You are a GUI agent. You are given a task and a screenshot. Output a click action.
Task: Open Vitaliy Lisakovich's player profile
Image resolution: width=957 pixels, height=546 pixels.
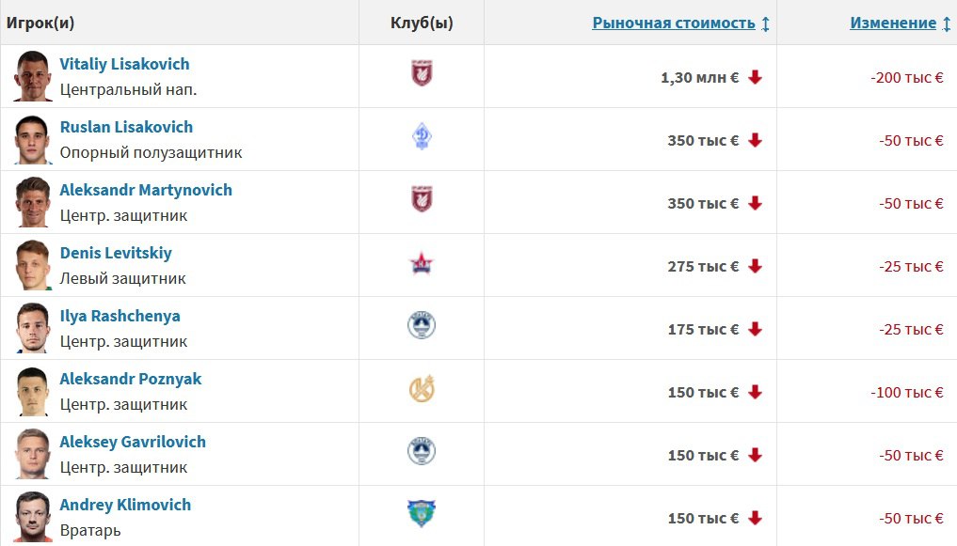coord(124,64)
